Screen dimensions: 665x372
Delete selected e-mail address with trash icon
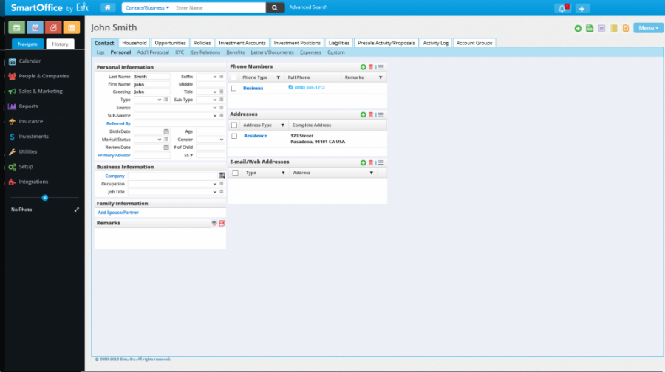pyautogui.click(x=371, y=162)
